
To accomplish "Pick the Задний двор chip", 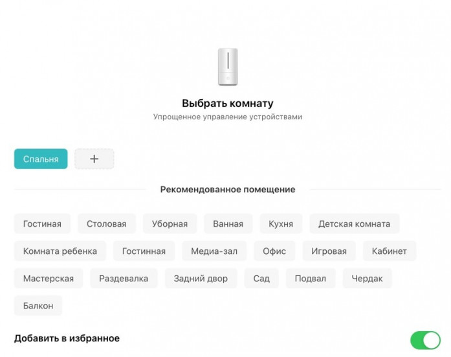I will click(201, 279).
